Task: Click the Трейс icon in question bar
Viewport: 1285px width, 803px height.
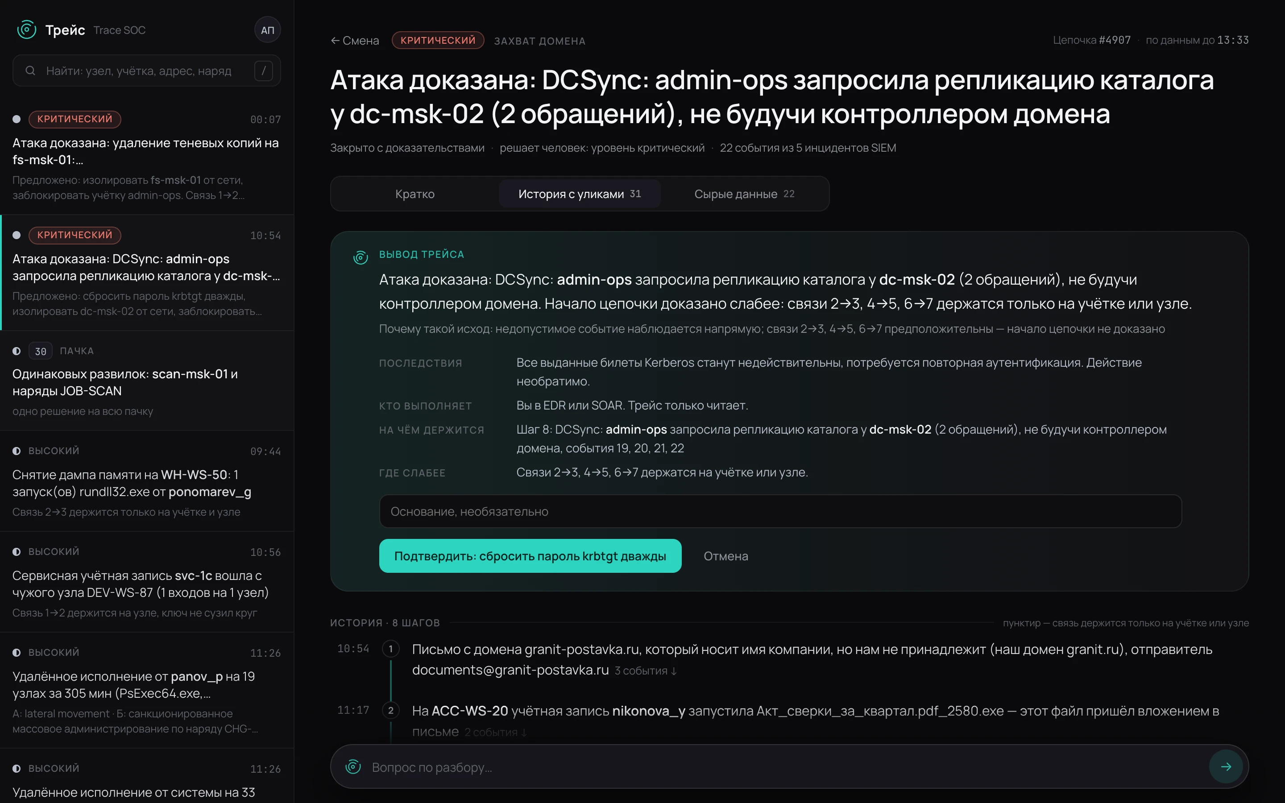Action: (353, 766)
